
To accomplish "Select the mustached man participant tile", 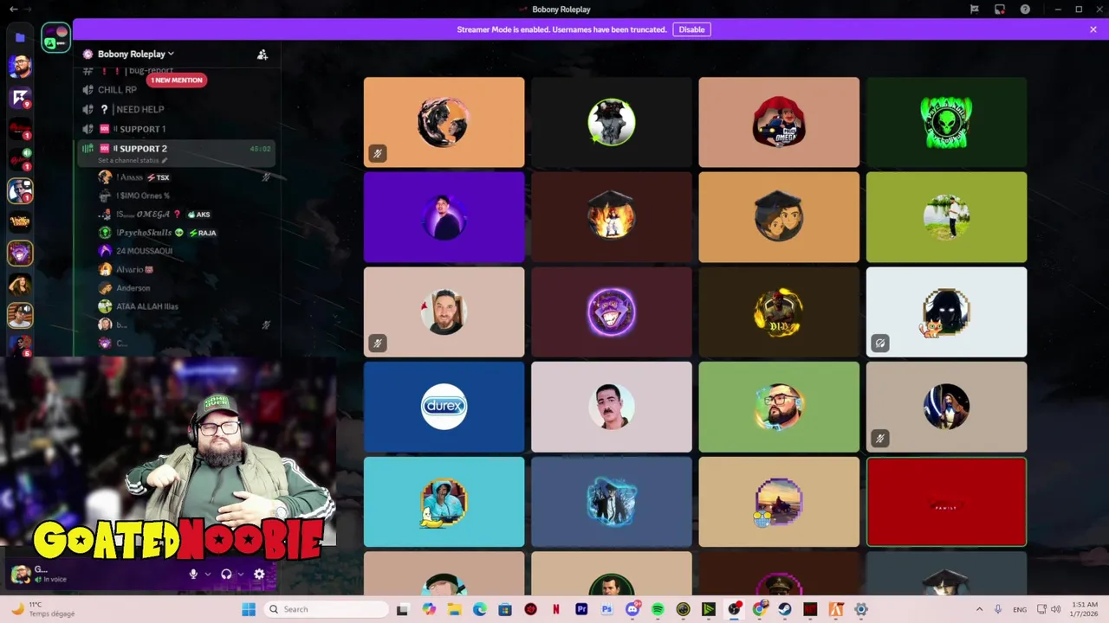I will pyautogui.click(x=612, y=407).
